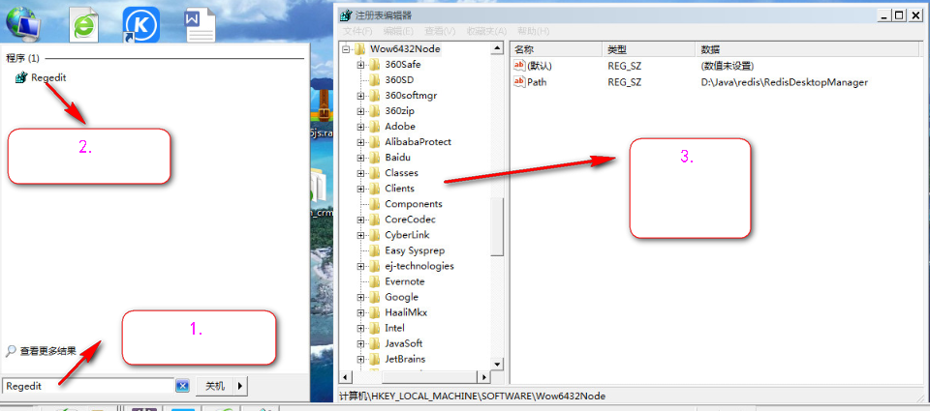The width and height of the screenshot is (930, 411).
Task: Click the Adobe folder icon
Action: click(374, 126)
